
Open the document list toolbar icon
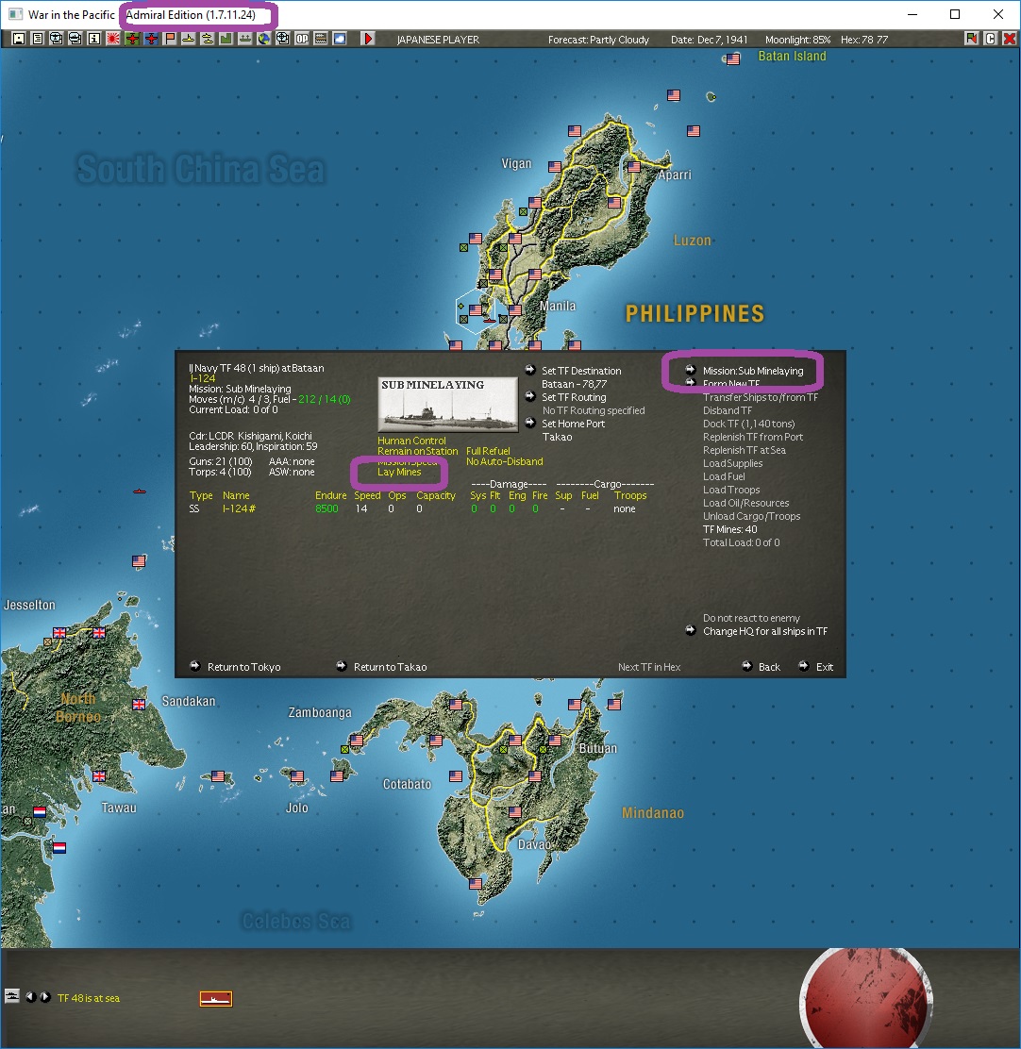(38, 39)
